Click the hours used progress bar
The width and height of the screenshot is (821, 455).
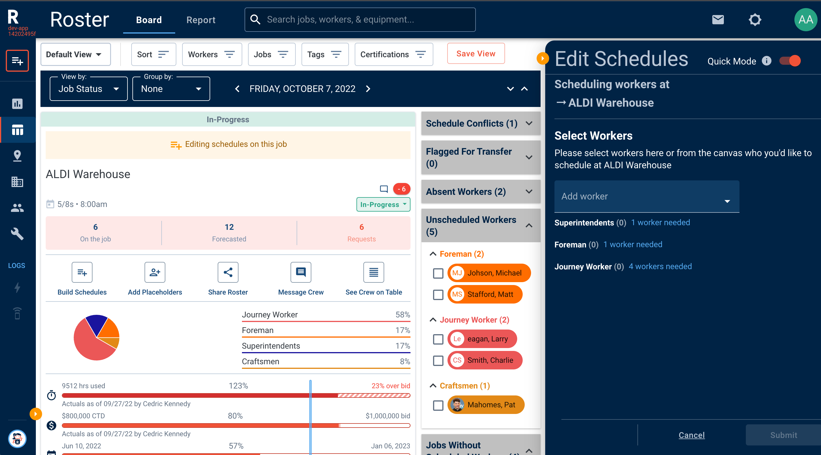(236, 395)
